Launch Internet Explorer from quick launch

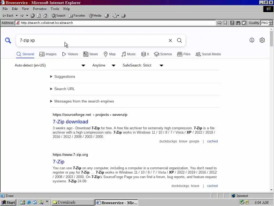point(29,202)
